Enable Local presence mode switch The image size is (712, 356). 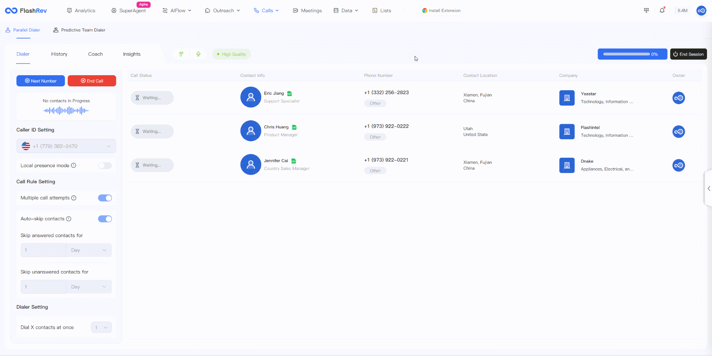pos(105,165)
